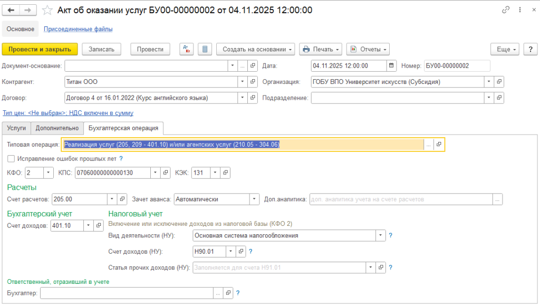Viewport: 540px width, 306px height.
Task: Click the Dt/Kt postings icon
Action: (x=186, y=49)
